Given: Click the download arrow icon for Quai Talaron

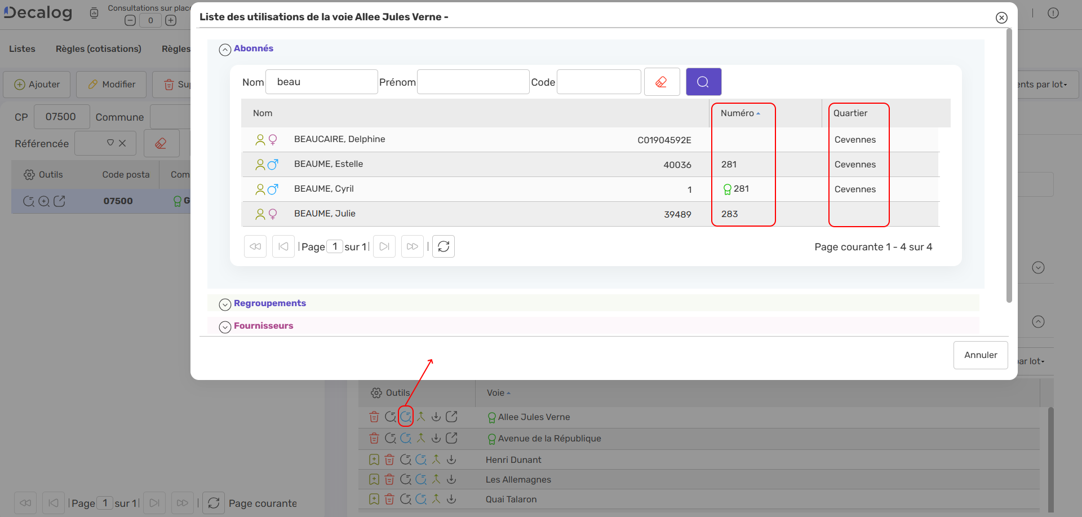Looking at the screenshot, I should tap(451, 499).
